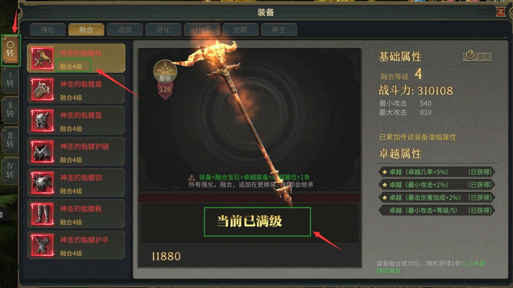Select the Ⅳ转 side tab
This screenshot has width=513, height=288.
click(11, 170)
